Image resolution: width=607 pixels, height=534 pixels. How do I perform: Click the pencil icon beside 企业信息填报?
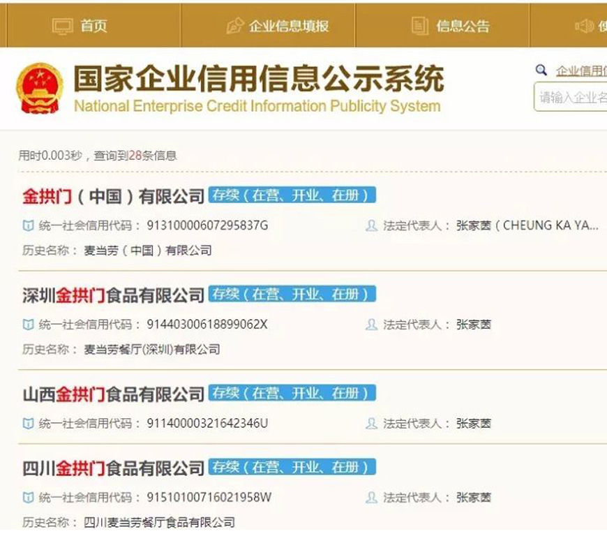click(235, 26)
